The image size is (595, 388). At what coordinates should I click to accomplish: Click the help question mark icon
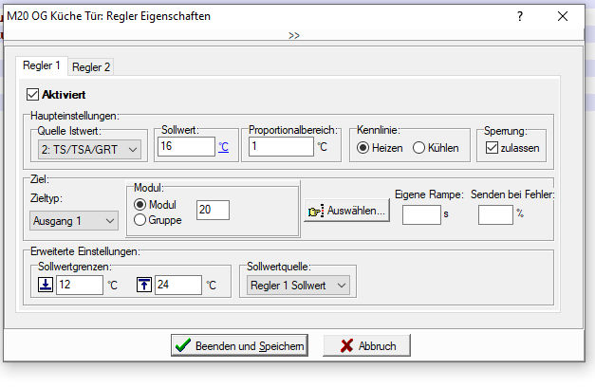(520, 17)
